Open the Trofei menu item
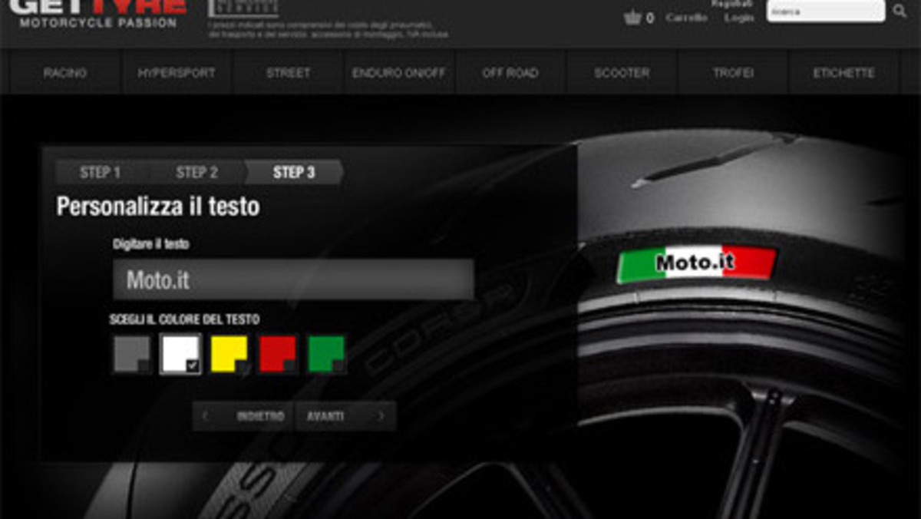Screen dimensions: 921x519 tap(732, 73)
